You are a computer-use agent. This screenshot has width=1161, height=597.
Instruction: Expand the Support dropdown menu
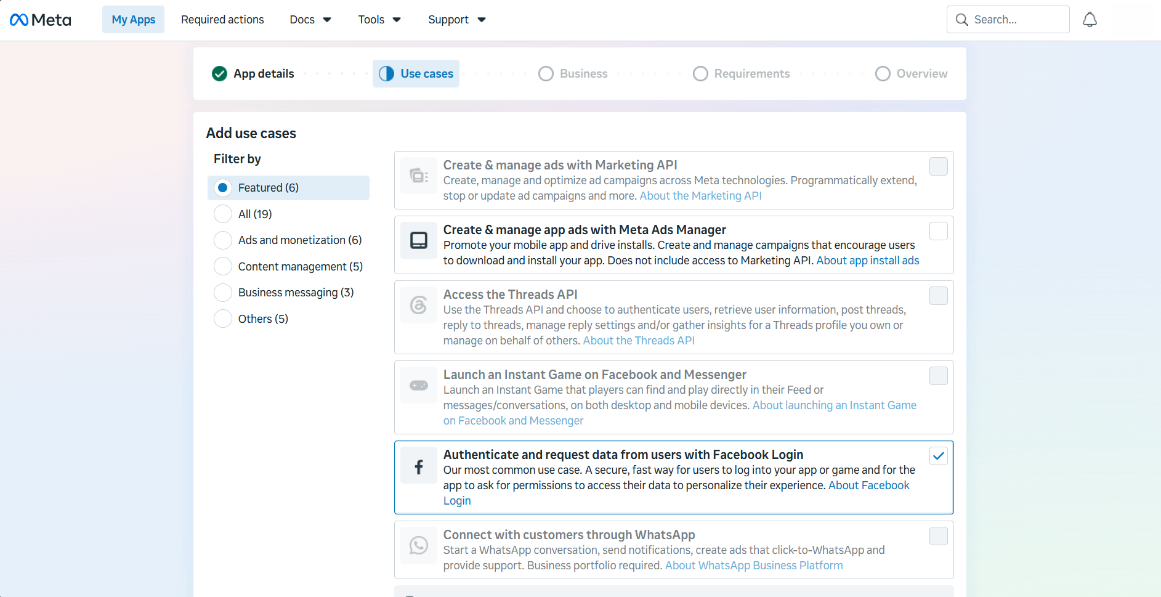tap(457, 20)
